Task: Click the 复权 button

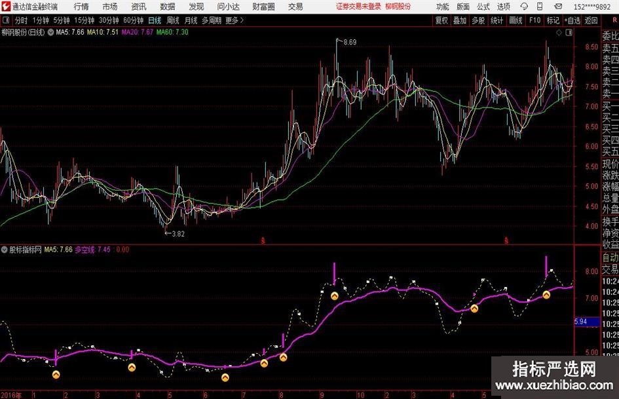Action: (x=441, y=20)
